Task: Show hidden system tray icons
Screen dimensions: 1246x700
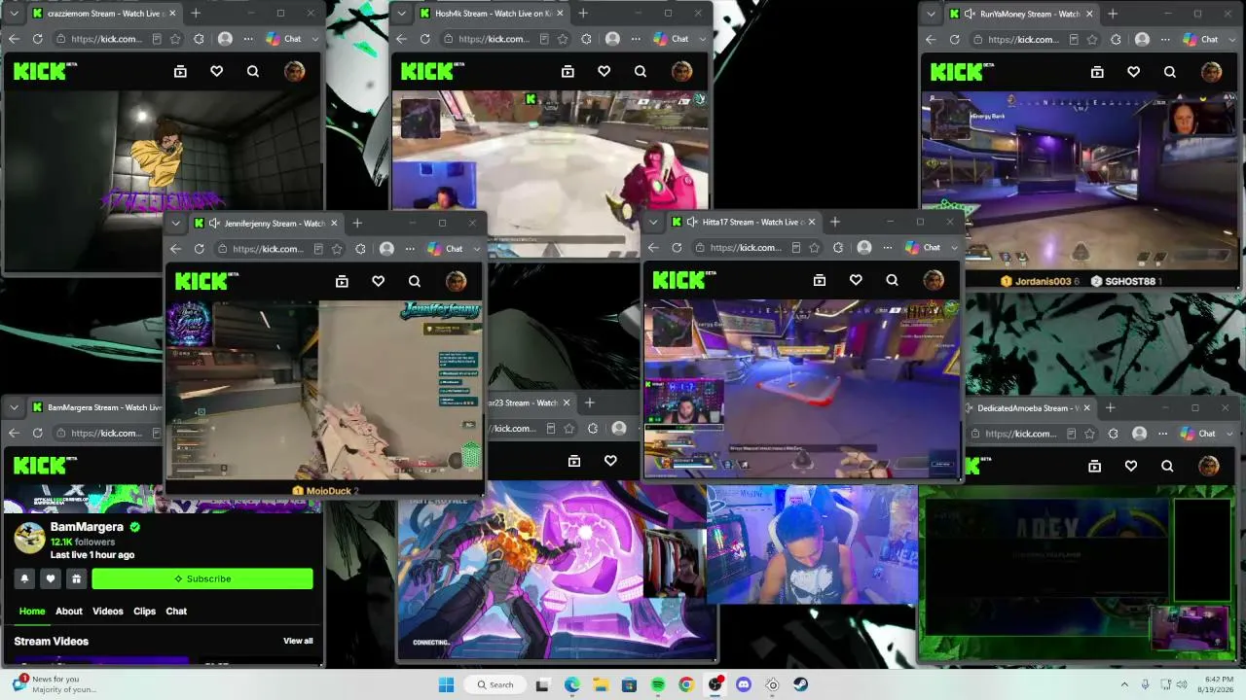Action: 1124,684
